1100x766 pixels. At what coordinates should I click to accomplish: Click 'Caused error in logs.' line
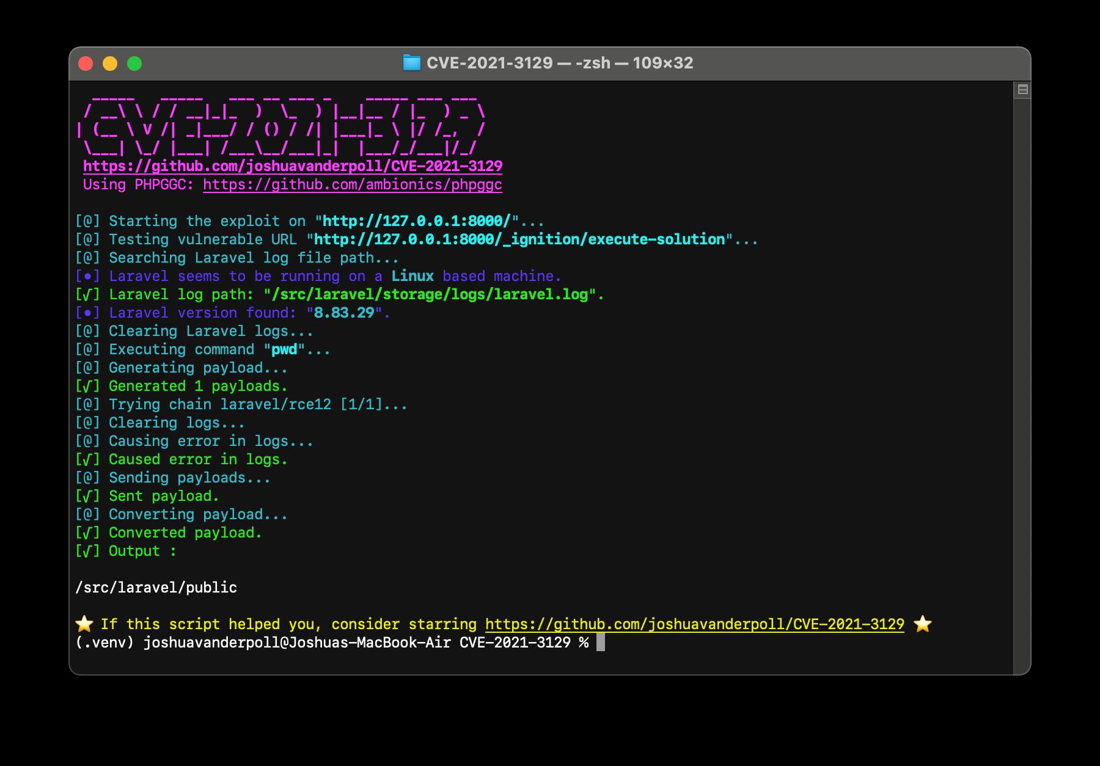tap(182, 459)
